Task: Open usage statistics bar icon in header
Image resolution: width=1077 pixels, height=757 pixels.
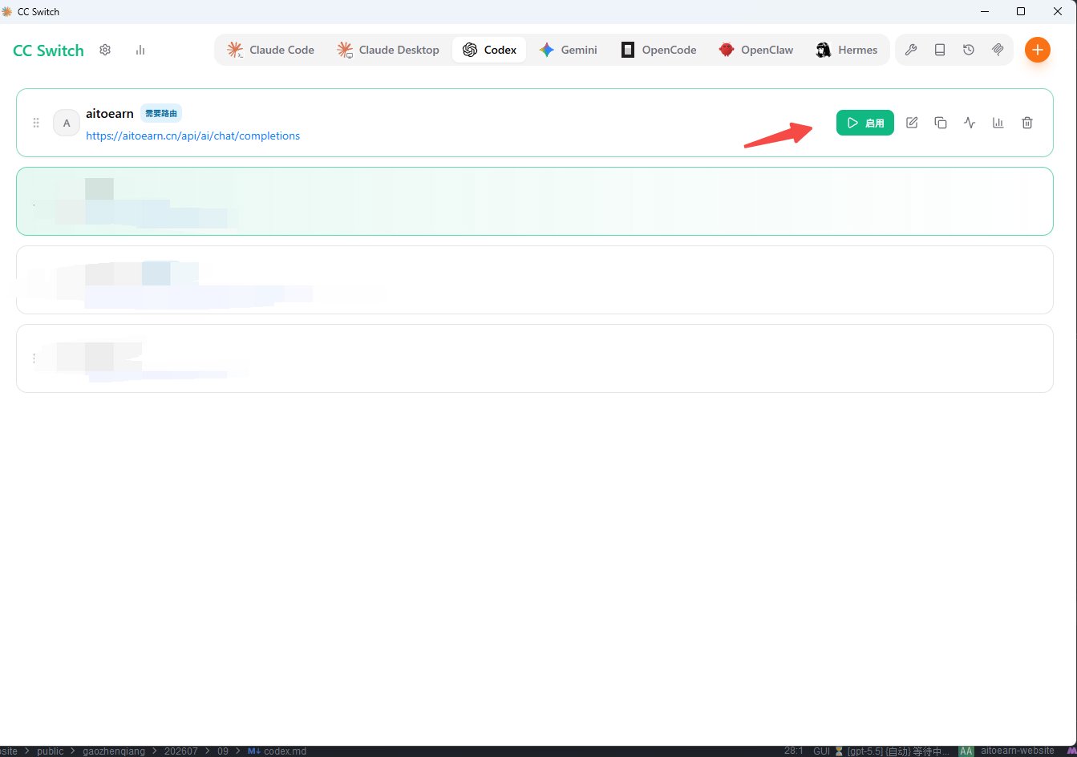Action: (x=140, y=50)
